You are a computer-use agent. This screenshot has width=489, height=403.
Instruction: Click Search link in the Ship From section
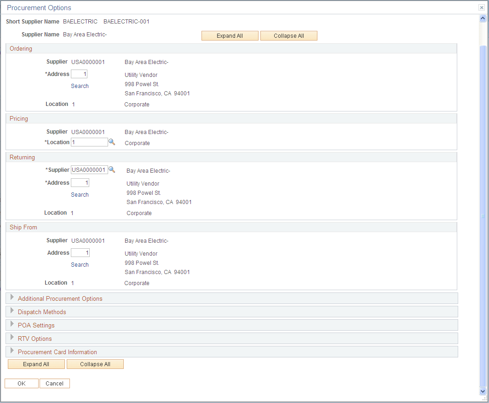[x=80, y=264]
